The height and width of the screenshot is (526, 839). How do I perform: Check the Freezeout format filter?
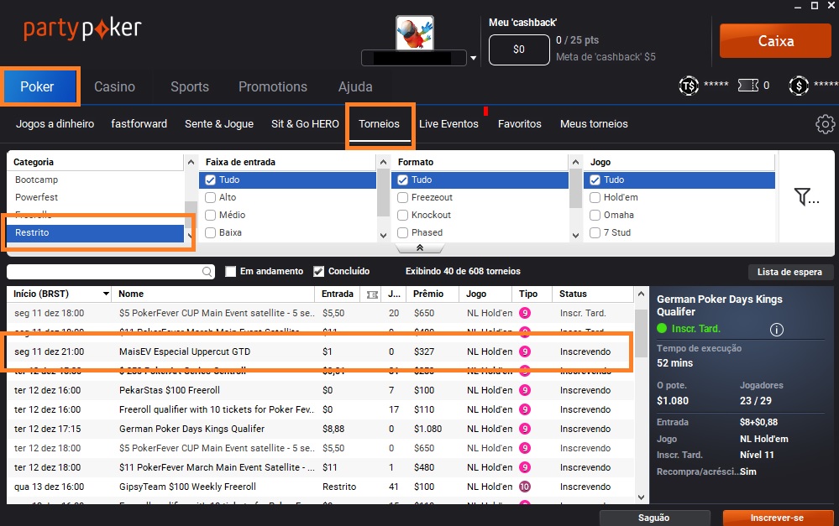click(x=402, y=198)
